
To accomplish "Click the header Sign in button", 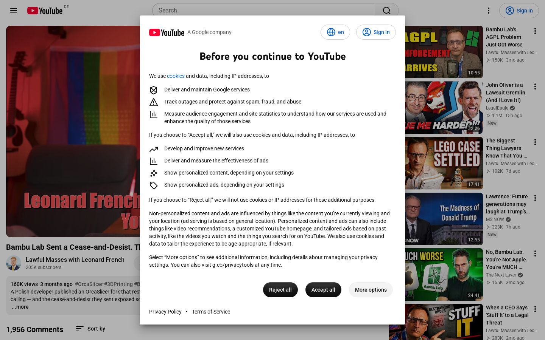I will pyautogui.click(x=519, y=11).
